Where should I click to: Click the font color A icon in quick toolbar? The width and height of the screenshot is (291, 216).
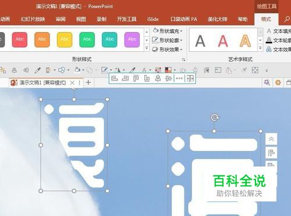point(144,70)
